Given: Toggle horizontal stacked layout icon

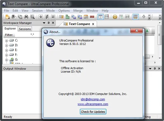Looking at the screenshot, I should pos(107,17).
